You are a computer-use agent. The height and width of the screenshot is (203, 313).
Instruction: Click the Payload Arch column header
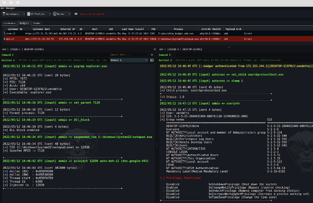pyautogui.click(x=233, y=29)
